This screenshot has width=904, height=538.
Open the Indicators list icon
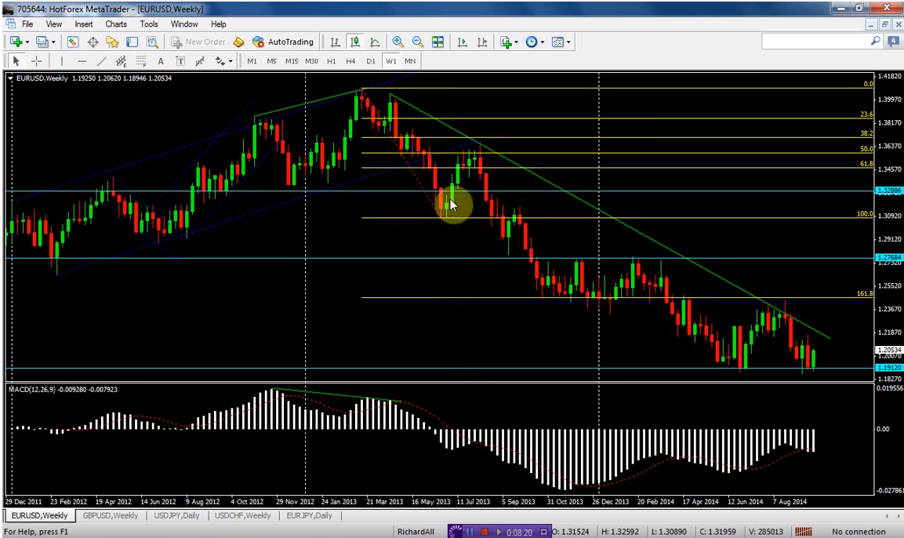tap(506, 42)
